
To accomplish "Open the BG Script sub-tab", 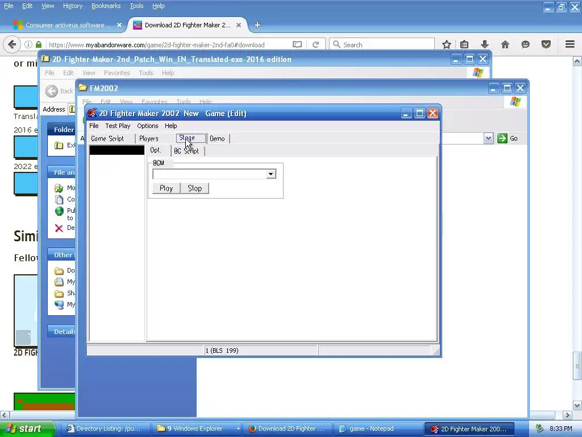I will (186, 151).
